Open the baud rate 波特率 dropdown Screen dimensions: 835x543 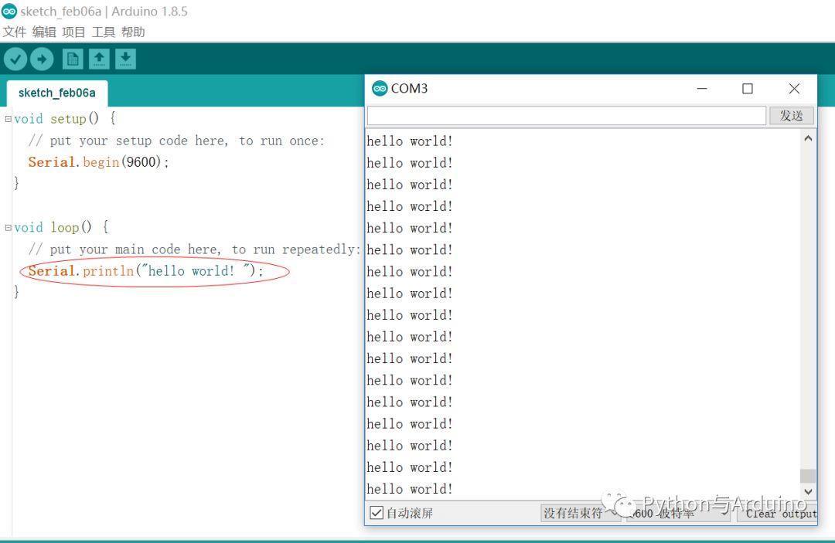click(677, 513)
